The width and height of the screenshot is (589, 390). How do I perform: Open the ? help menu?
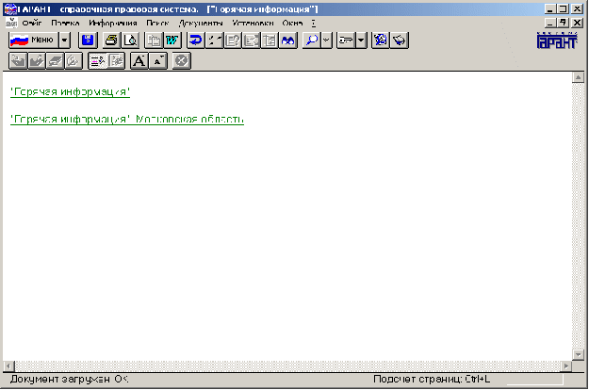tap(313, 24)
